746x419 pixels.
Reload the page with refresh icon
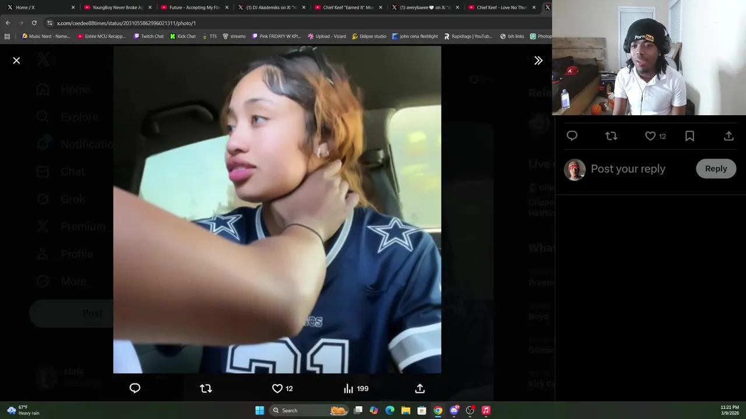34,23
